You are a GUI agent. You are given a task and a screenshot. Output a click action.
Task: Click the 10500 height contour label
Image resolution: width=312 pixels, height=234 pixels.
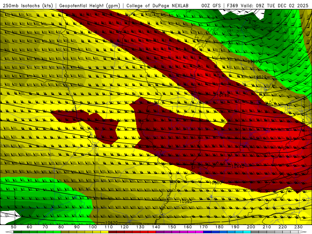pyautogui.click(x=215, y=183)
